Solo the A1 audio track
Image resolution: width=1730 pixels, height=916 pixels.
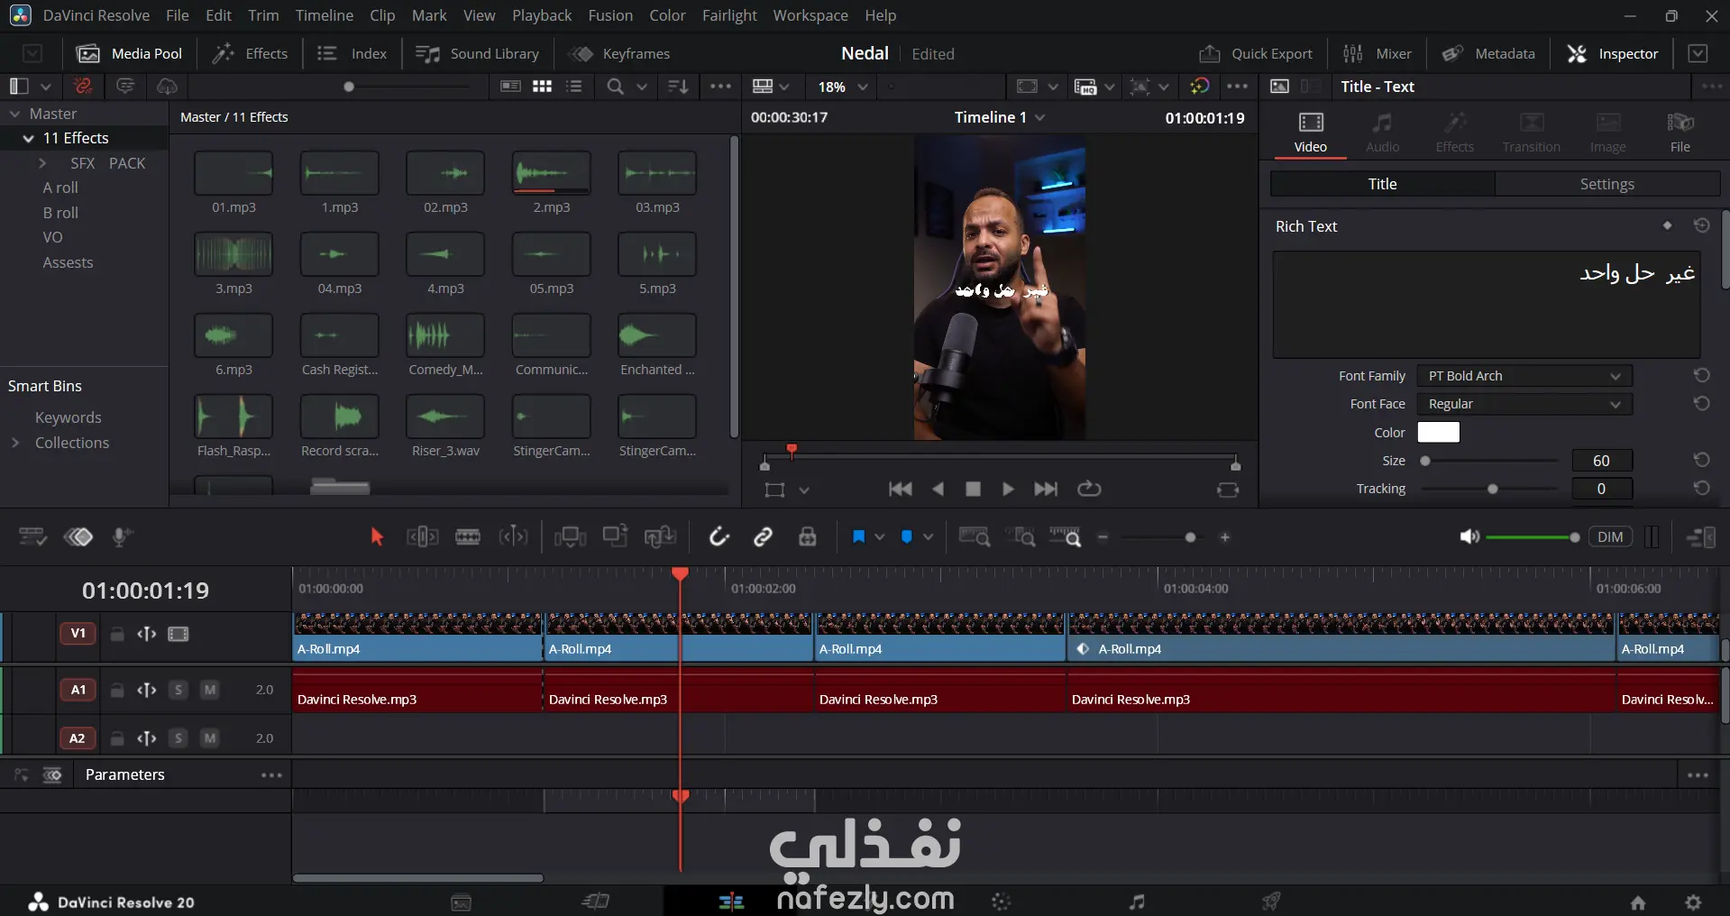178,690
